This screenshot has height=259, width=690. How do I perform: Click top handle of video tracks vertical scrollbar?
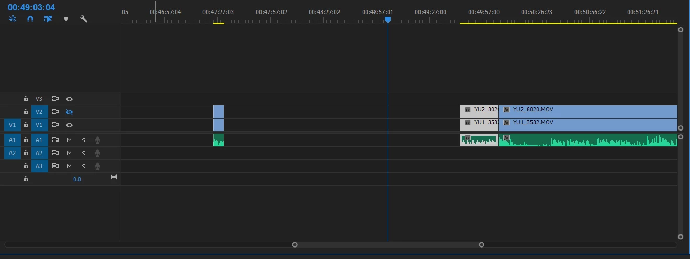pos(681,30)
